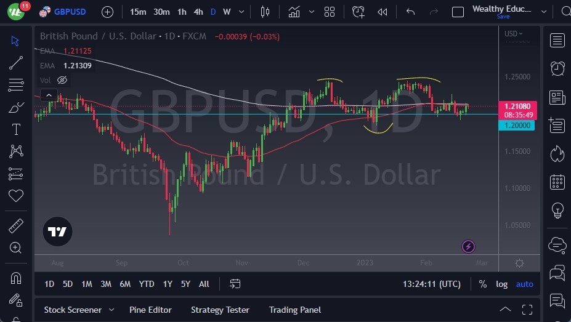Select the trend line drawing tool
Viewport: 571px width, 322px height.
[x=15, y=62]
